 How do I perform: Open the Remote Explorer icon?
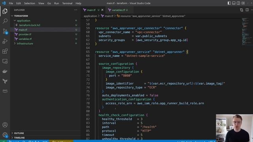(x=5, y=61)
